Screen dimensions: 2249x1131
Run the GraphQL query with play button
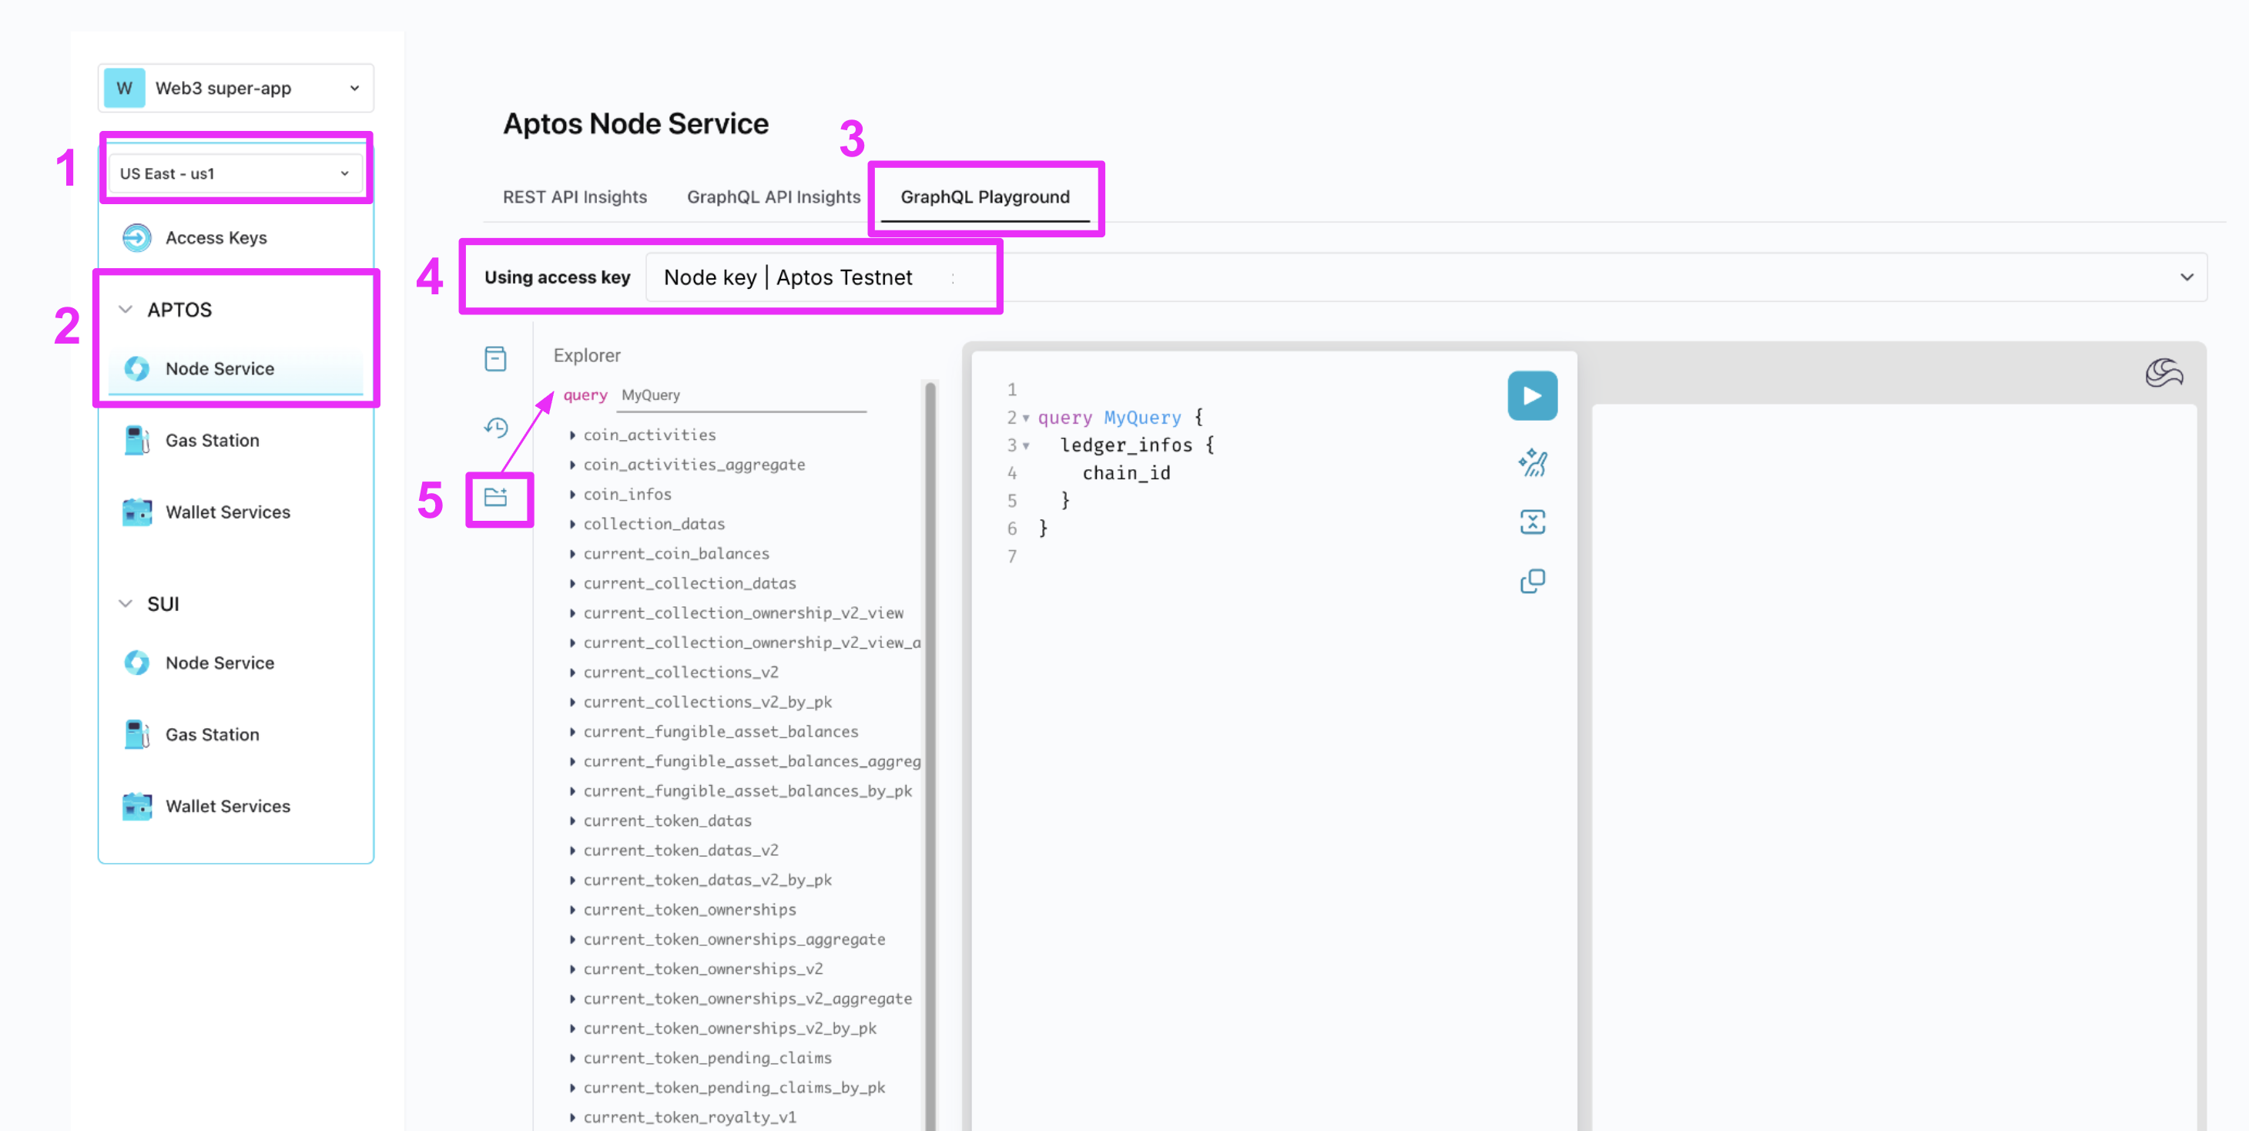[x=1531, y=396]
